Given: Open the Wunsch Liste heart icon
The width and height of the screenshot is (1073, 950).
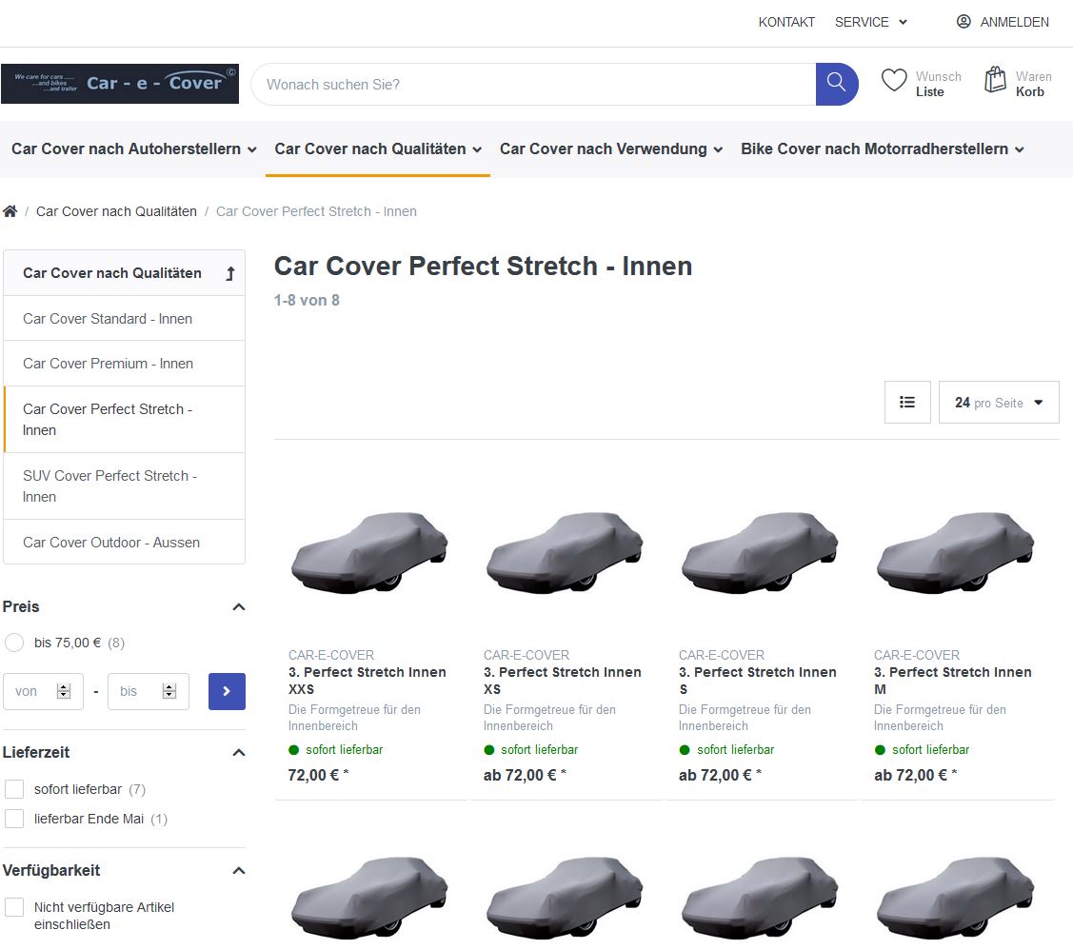Looking at the screenshot, I should (x=894, y=81).
